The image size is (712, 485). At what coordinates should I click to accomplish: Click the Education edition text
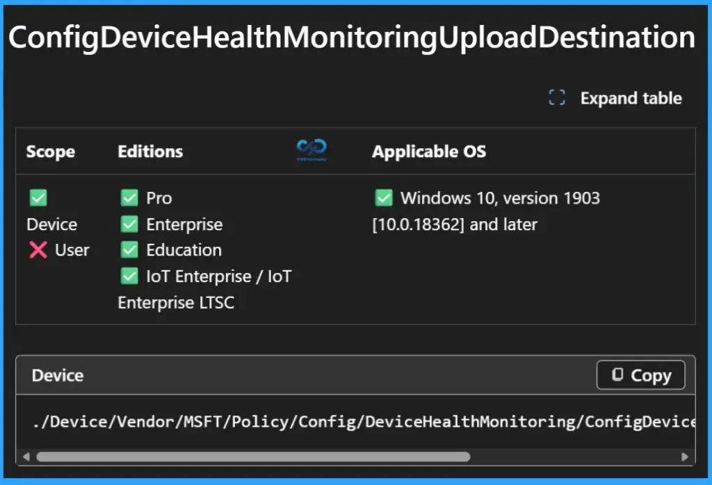click(184, 250)
